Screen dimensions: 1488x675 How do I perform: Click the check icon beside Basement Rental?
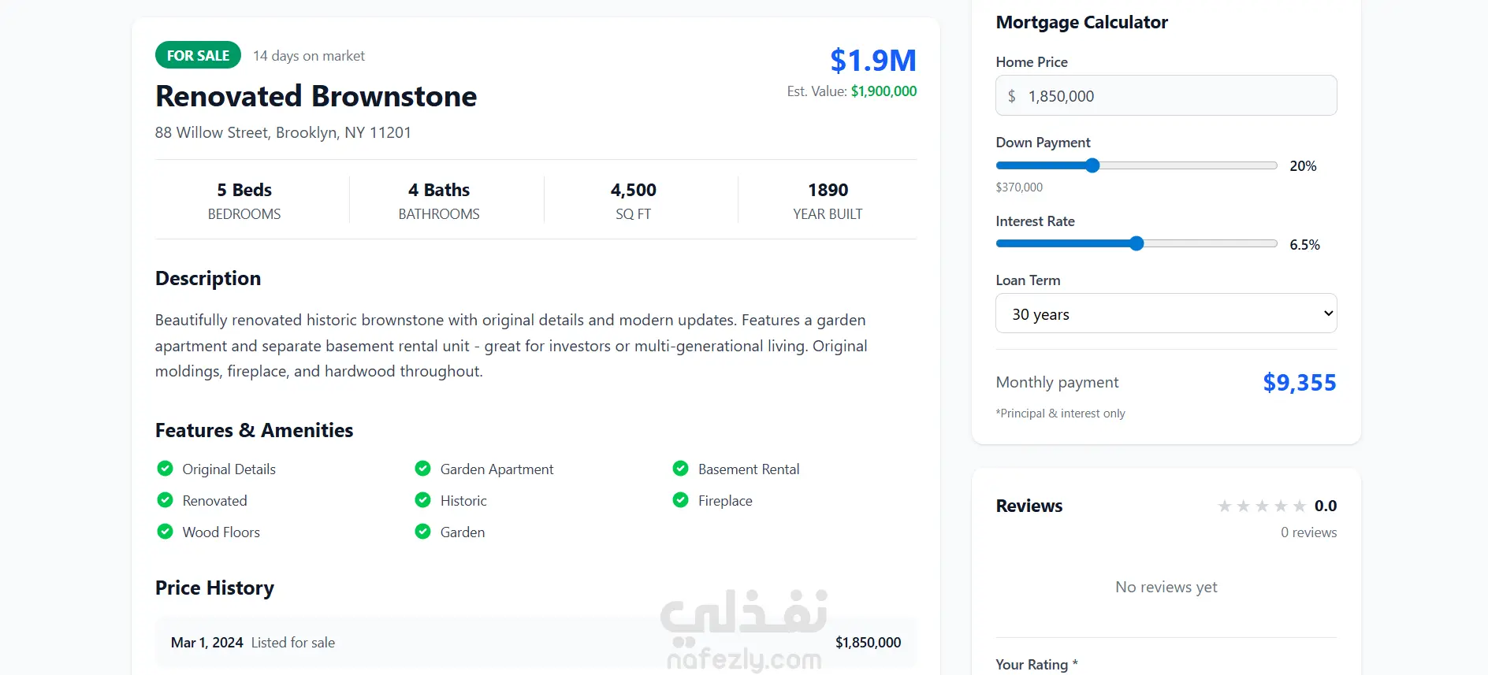coord(680,469)
